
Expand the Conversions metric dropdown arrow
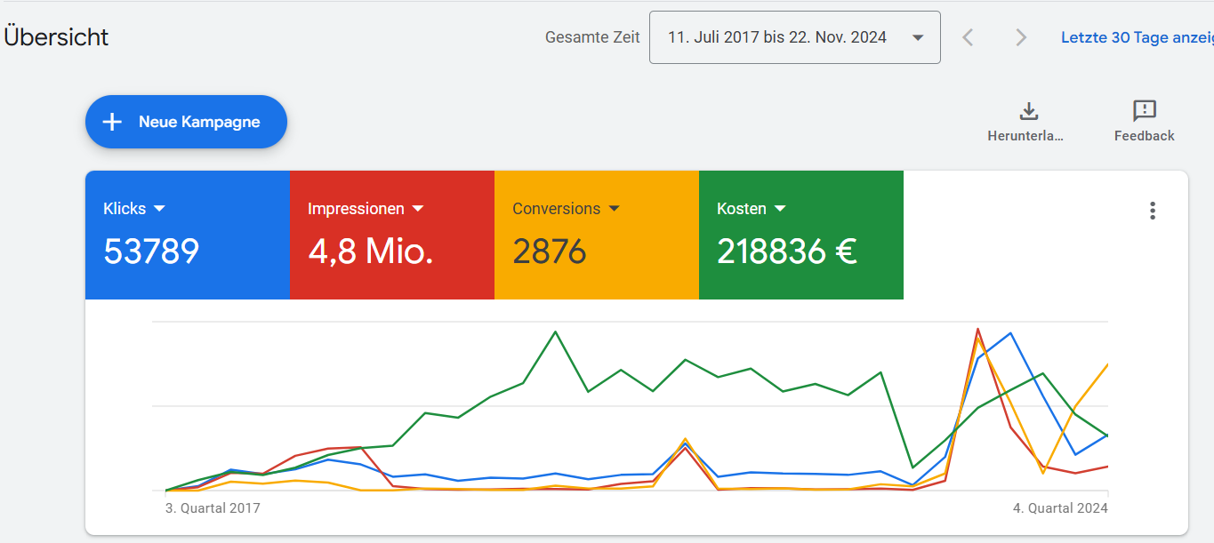point(614,209)
